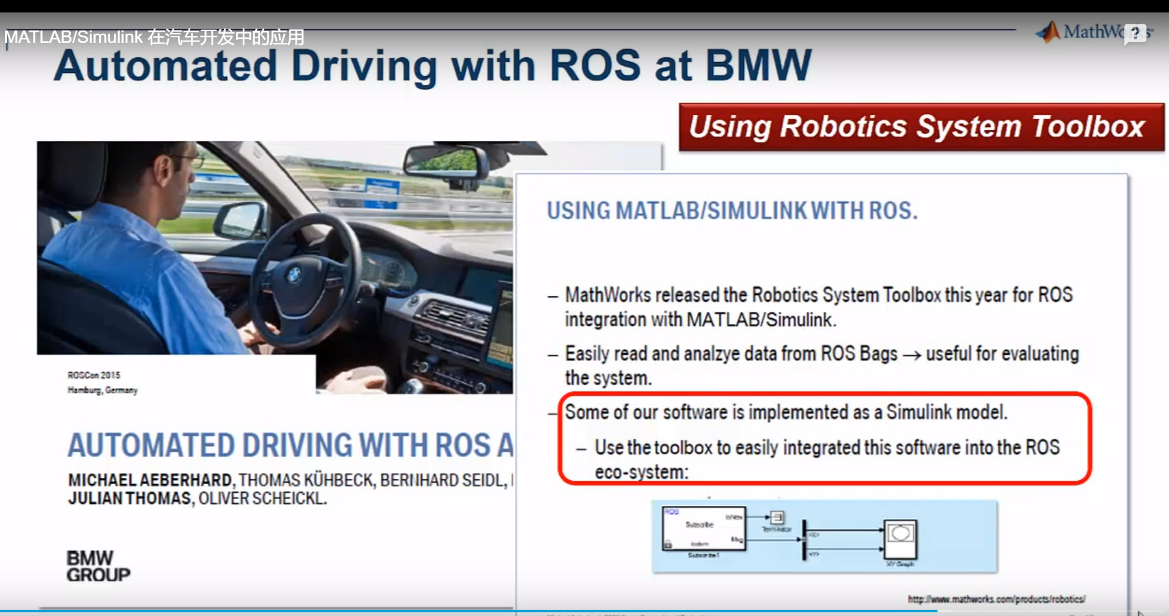
Task: Click the "USING MATLAB/SIMULINK WITH ROS." heading
Action: [732, 211]
